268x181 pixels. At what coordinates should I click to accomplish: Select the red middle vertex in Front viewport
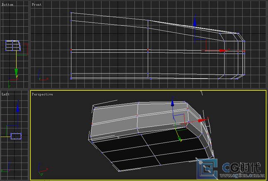click(148, 51)
